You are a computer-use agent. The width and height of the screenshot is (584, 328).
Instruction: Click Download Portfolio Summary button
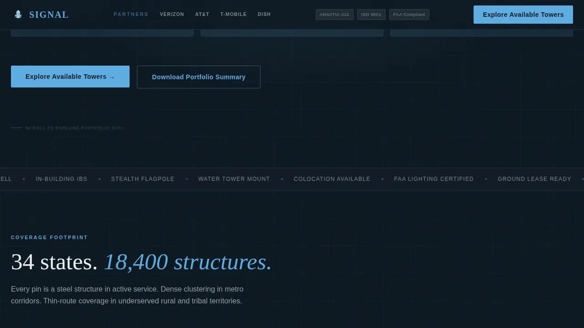click(x=198, y=77)
